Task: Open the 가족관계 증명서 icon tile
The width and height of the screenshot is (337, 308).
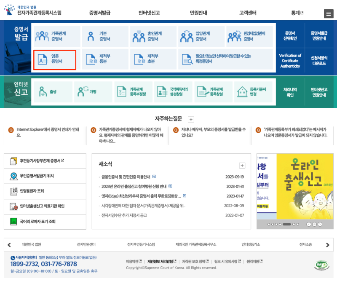Action: [42, 36]
